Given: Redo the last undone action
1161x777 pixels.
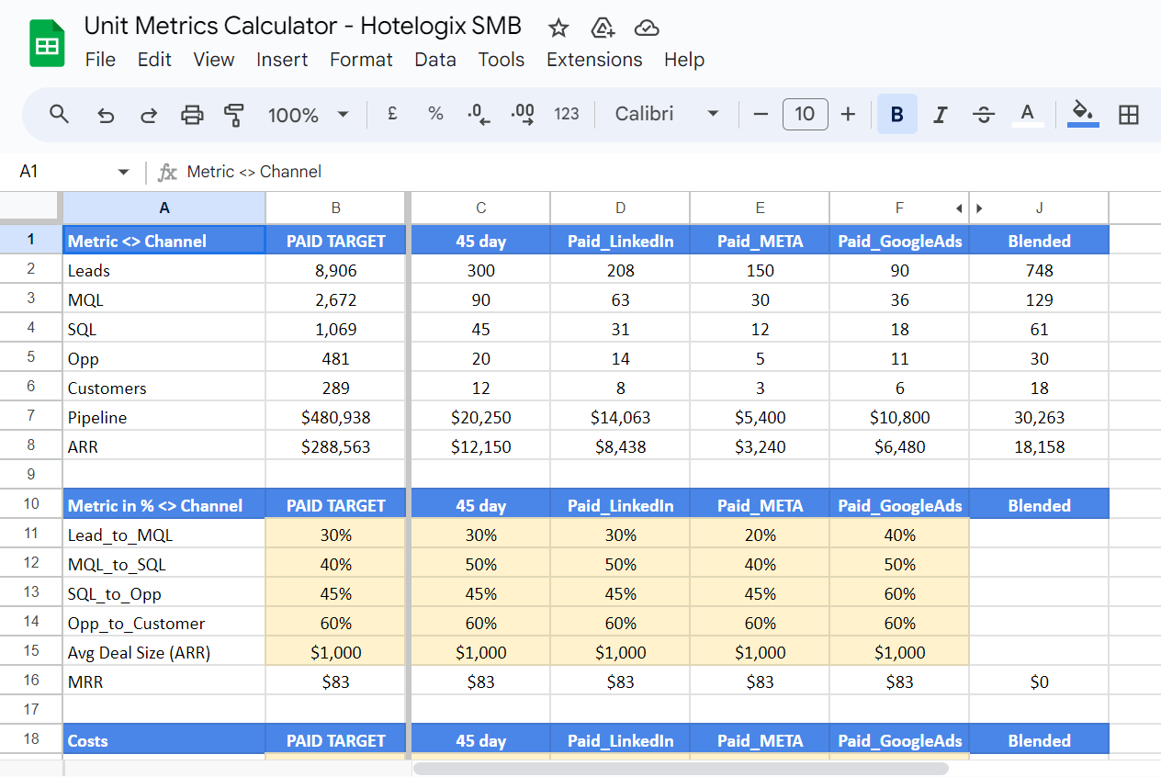Looking at the screenshot, I should click(149, 114).
